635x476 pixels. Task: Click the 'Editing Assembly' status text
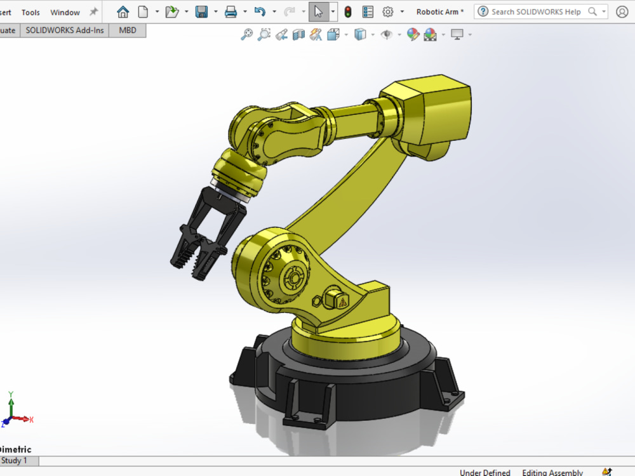(x=552, y=472)
